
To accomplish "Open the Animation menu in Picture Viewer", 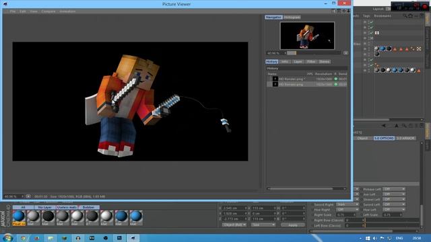I will pyautogui.click(x=67, y=11).
